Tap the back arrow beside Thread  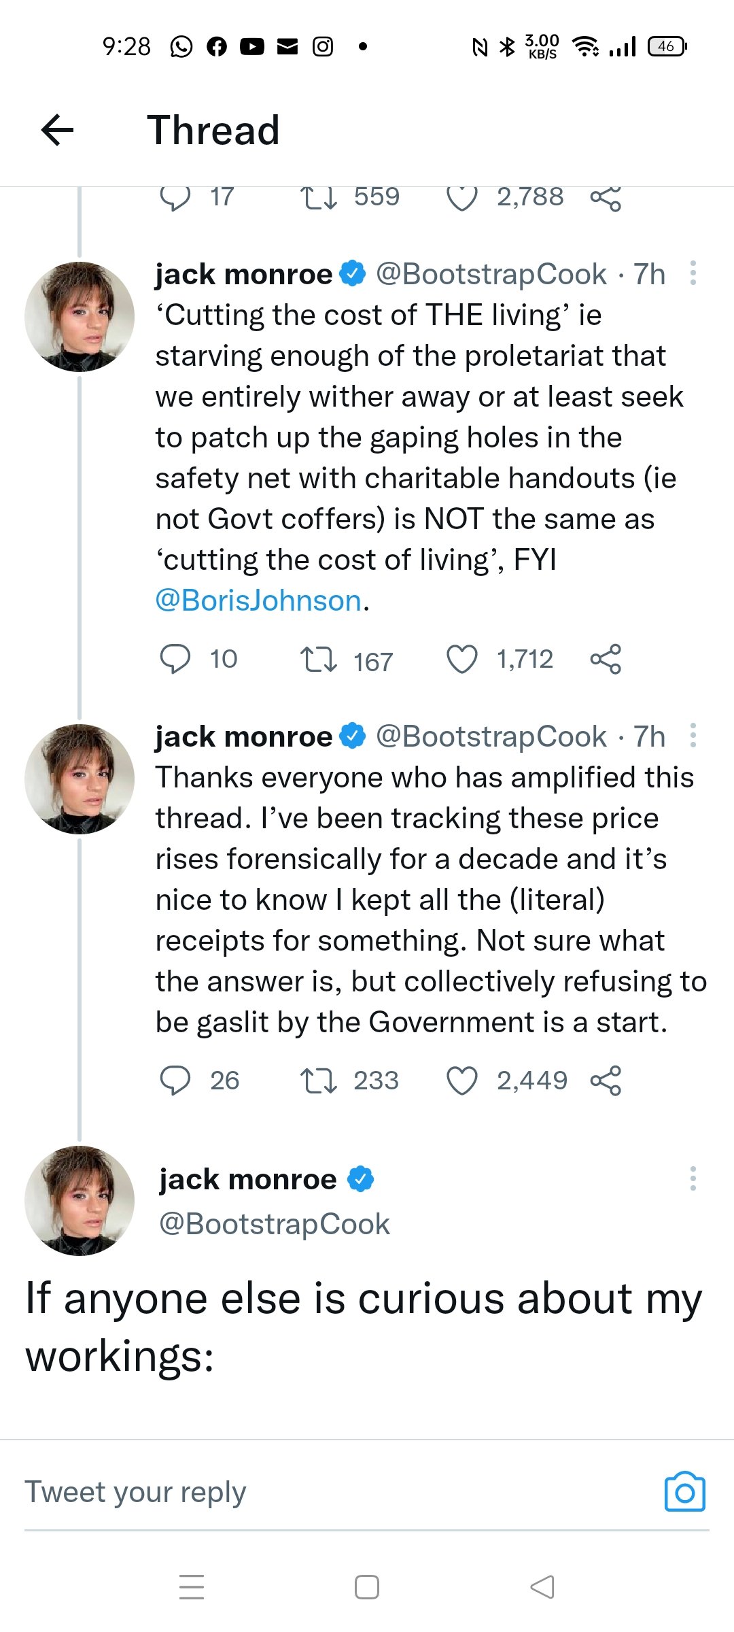coord(57,130)
